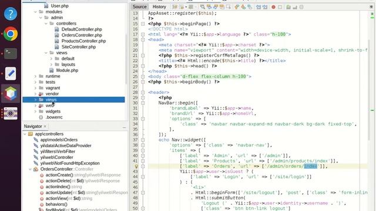Click the editor vertical scrollbar
Image resolution: width=376 pixels, height=211 pixels.
coord(369,90)
